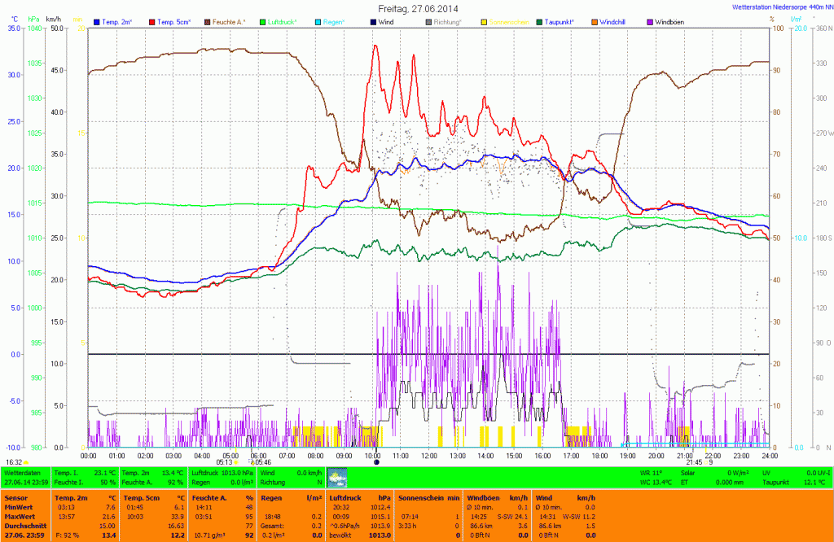This screenshot has height=542, width=834.
Task: Click the sun icon next to 16:32
Action: pos(28,461)
